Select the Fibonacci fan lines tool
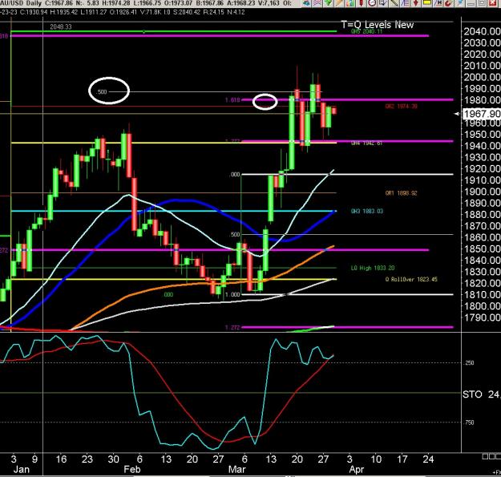 click(405, 3)
